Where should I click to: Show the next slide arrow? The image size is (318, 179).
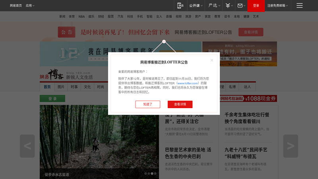pyautogui.click(x=291, y=146)
